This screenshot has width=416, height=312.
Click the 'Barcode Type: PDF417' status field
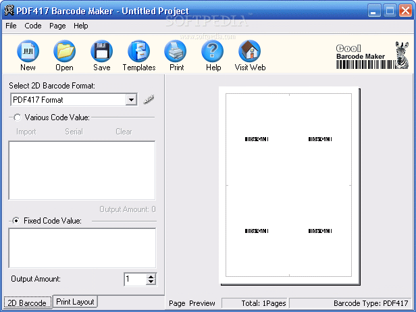pos(350,303)
